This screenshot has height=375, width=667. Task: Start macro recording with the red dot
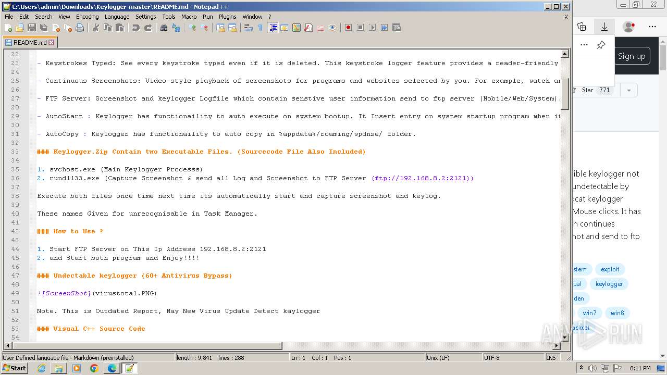coord(348,28)
